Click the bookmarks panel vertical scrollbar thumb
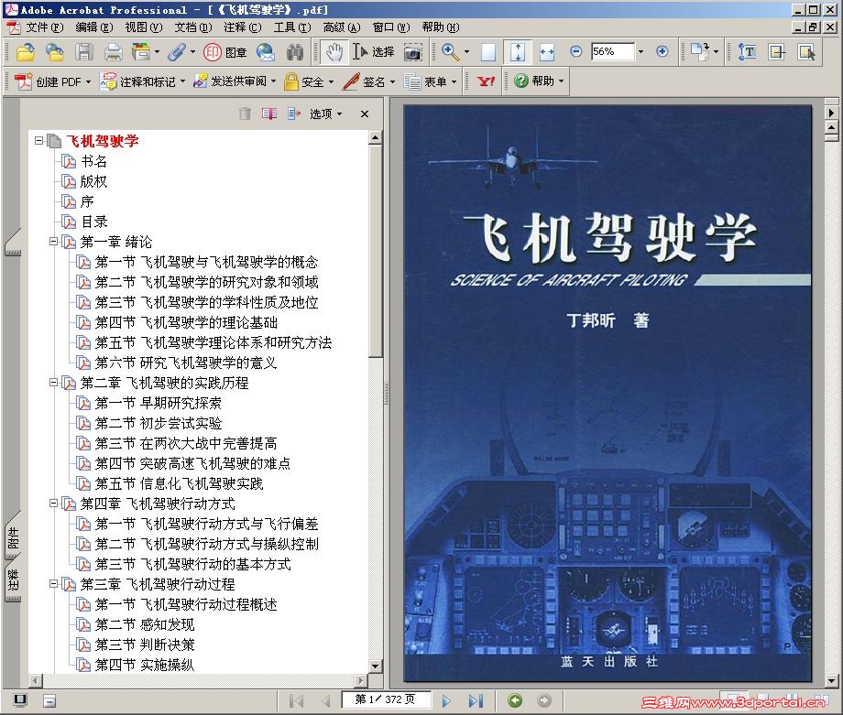 [376, 251]
